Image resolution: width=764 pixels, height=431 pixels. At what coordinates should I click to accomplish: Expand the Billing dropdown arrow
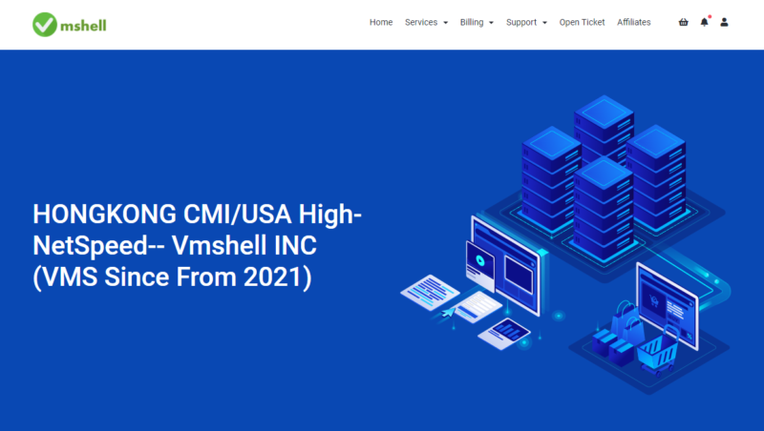pyautogui.click(x=491, y=23)
